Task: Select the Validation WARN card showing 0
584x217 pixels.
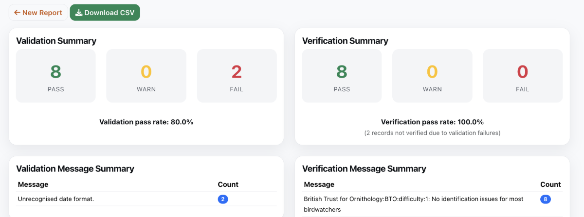Action: [x=146, y=76]
